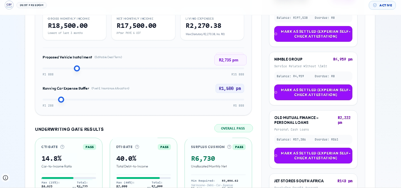Click the R6,730 surplus amount
The image size is (401, 188).
[203, 158]
